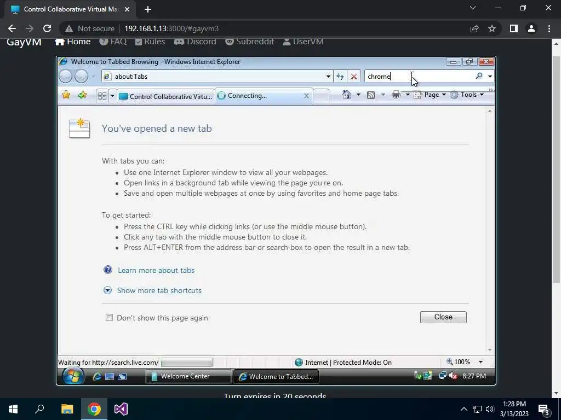Open recent pages dropdown arrow
Image resolution: width=561 pixels, height=420 pixels.
tap(93, 77)
